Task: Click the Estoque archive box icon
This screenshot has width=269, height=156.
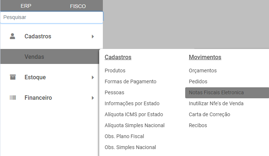Action: (x=13, y=77)
